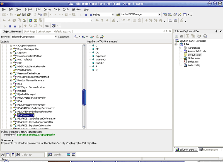Screen dimensions: 223x162
Task: Expand the References node in Solution Explorer
Action: tap(180, 48)
